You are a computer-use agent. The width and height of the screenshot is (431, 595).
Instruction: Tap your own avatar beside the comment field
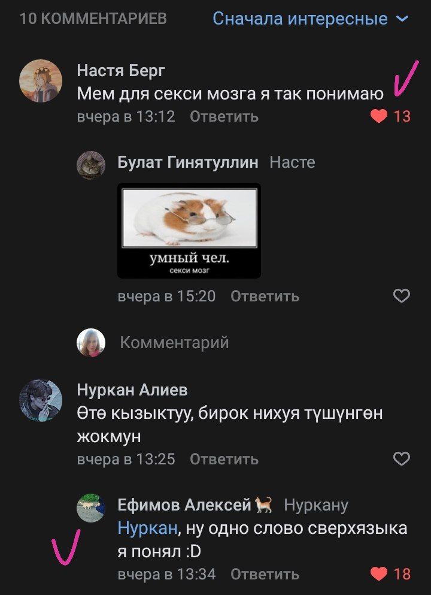[x=91, y=343]
